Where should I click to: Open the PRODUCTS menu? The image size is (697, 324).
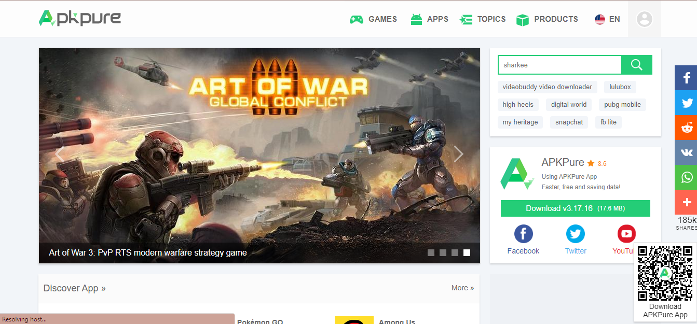pyautogui.click(x=556, y=19)
